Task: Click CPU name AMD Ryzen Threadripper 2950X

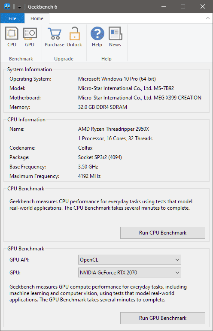Action: (x=114, y=129)
